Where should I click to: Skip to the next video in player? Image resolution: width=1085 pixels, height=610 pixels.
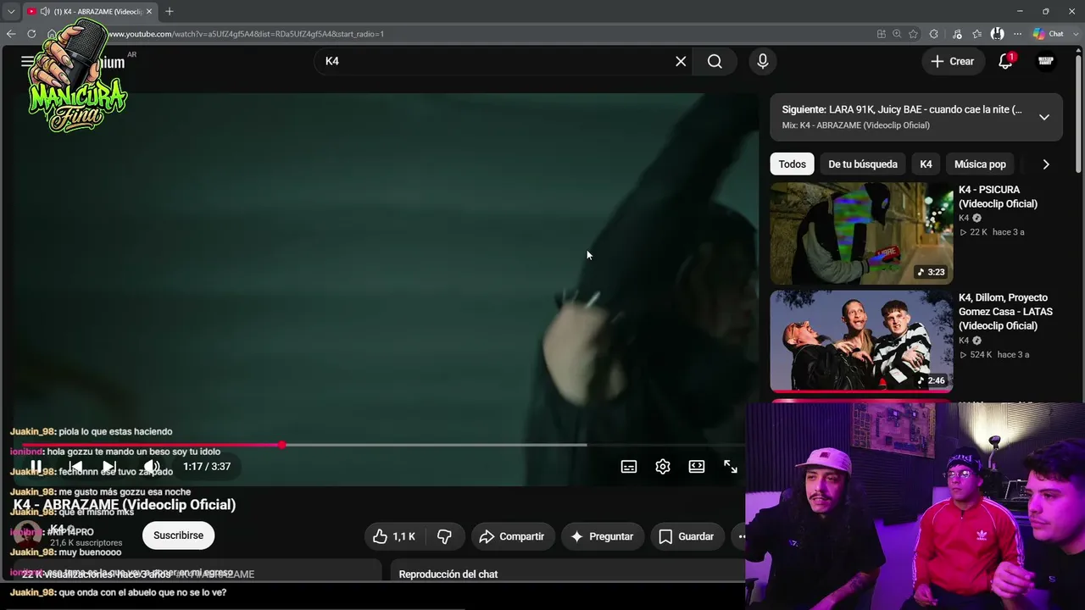109,467
